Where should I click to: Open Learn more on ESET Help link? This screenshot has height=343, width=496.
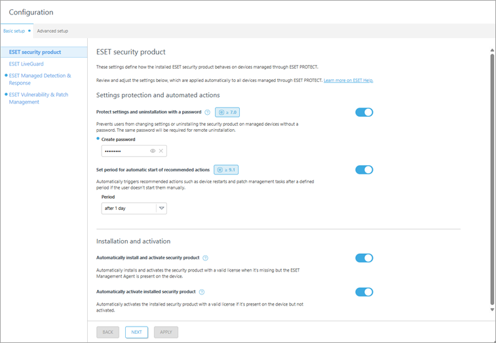pos(349,81)
